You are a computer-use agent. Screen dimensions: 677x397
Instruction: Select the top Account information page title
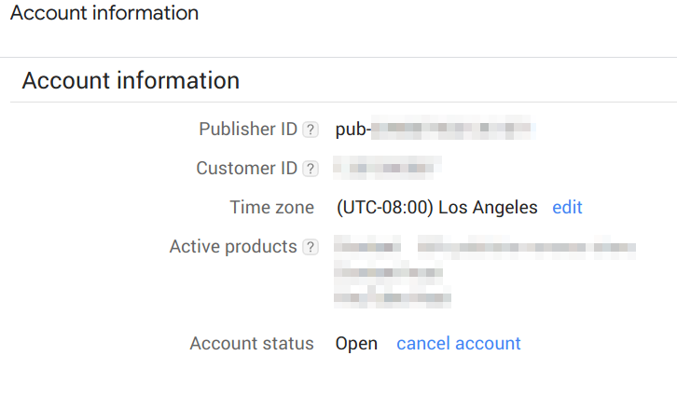(104, 12)
